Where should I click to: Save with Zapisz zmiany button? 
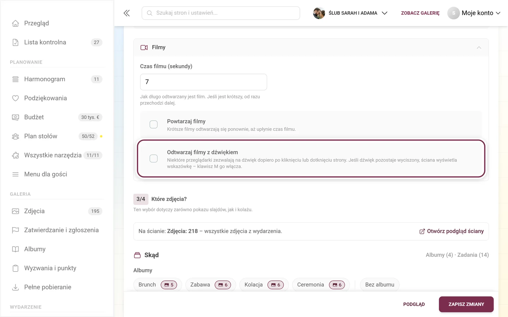(466, 304)
